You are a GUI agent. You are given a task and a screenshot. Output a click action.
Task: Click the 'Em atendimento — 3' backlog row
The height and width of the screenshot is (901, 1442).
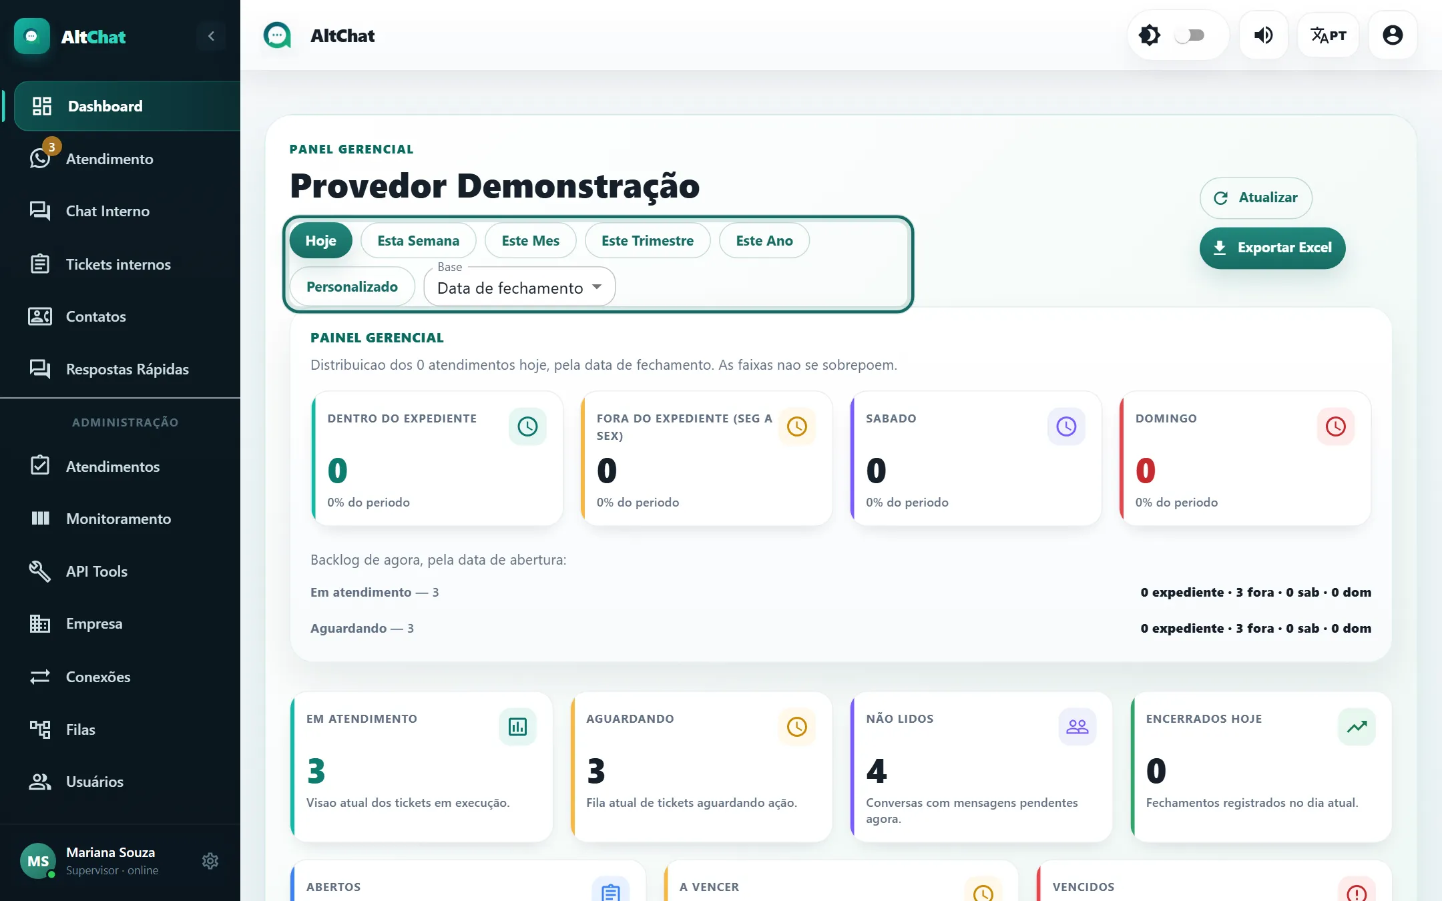[x=840, y=592]
